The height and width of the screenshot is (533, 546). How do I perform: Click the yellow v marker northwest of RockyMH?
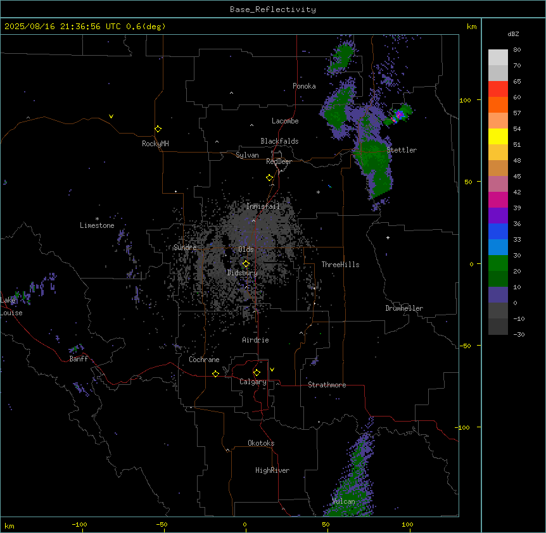111,116
